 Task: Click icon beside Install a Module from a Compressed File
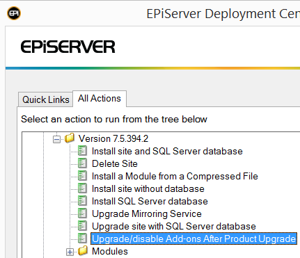[82, 176]
